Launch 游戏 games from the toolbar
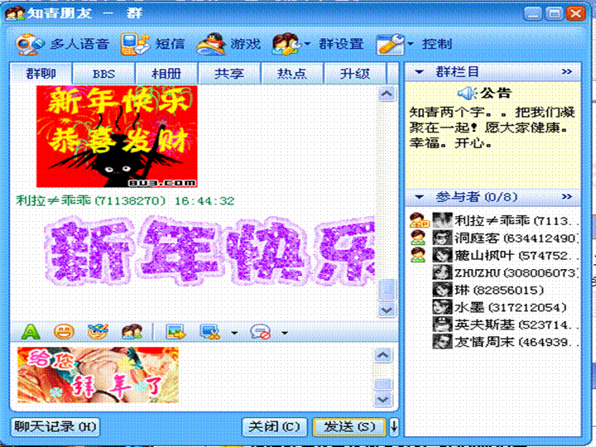Image resolution: width=596 pixels, height=447 pixels. (x=228, y=44)
